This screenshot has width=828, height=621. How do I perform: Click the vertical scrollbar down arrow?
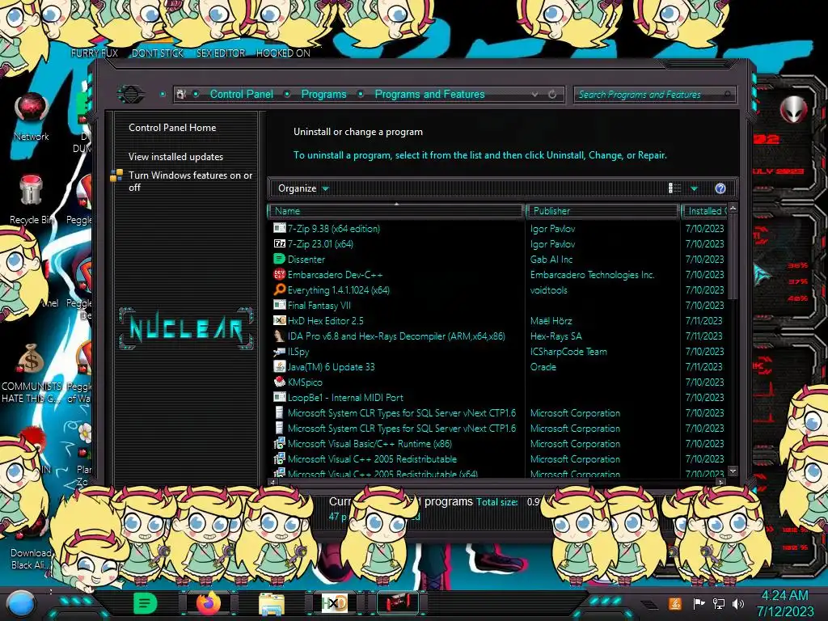tap(733, 471)
